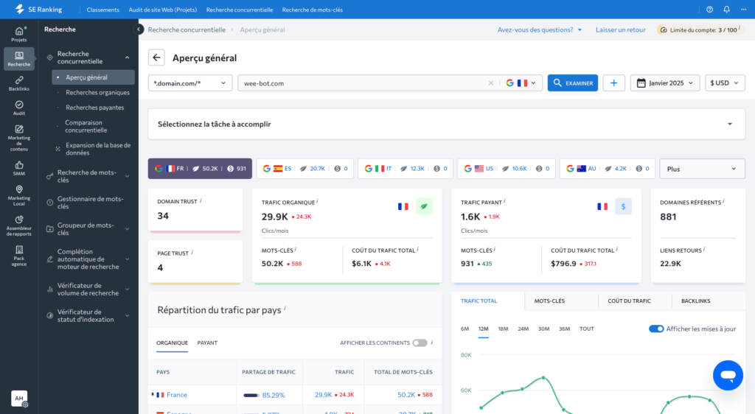Open the SMM sidebar icon
The image size is (755, 414).
pyautogui.click(x=18, y=168)
